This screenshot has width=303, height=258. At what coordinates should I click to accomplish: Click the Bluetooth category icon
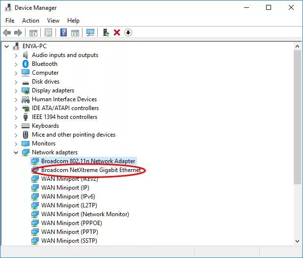[26, 64]
